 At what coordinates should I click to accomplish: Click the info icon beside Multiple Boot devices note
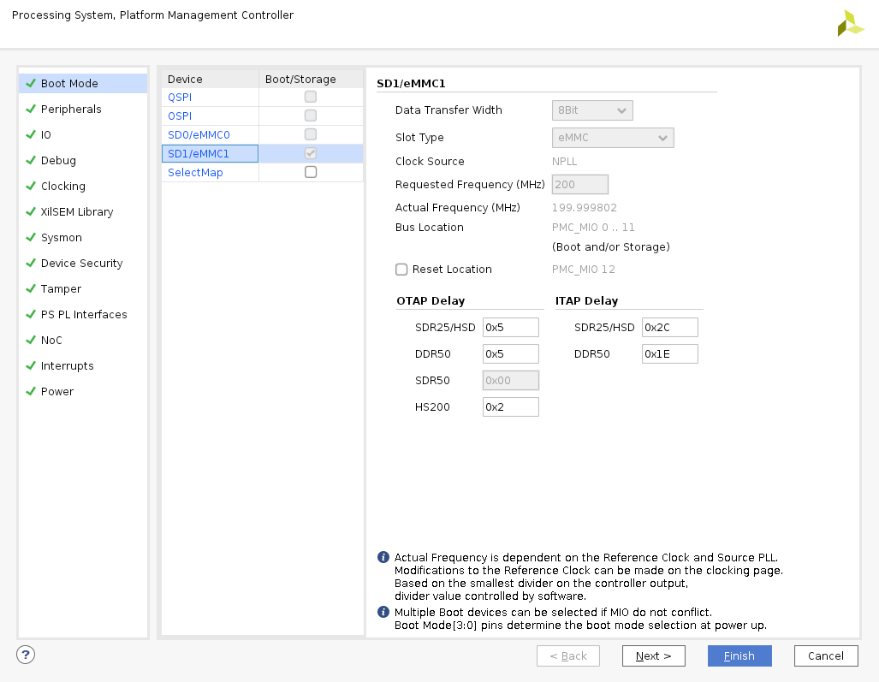click(x=383, y=612)
